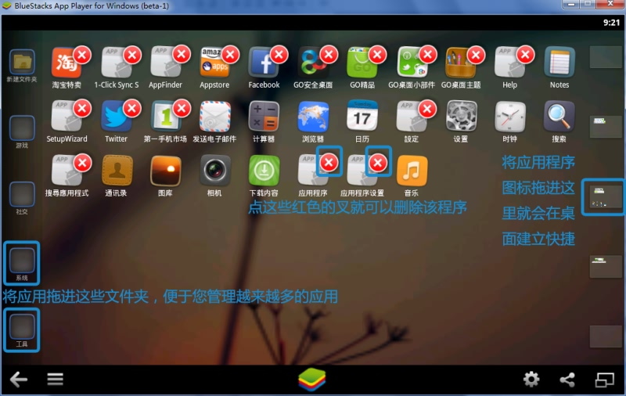The width and height of the screenshot is (626, 396).
Task: Uninstall Appstore via red X badge
Action: coord(230,55)
